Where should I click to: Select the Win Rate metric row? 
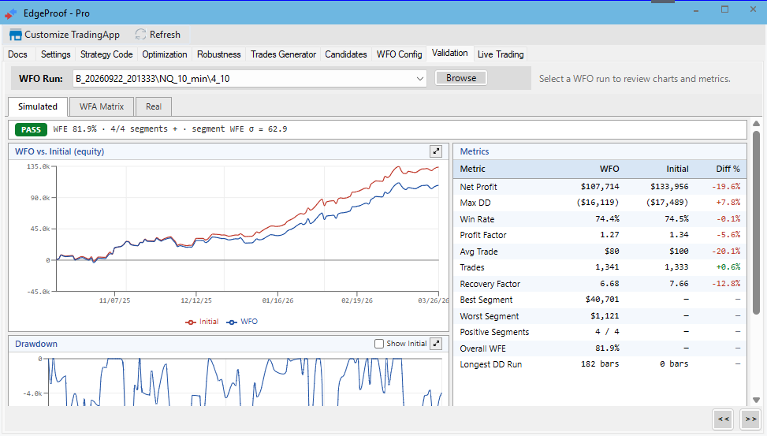tap(600, 218)
